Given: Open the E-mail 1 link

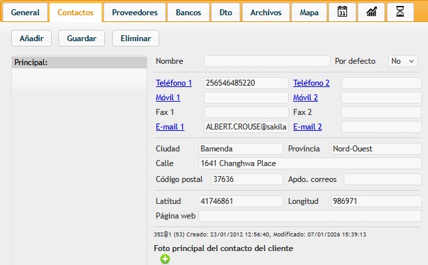Looking at the screenshot, I should pos(170,127).
